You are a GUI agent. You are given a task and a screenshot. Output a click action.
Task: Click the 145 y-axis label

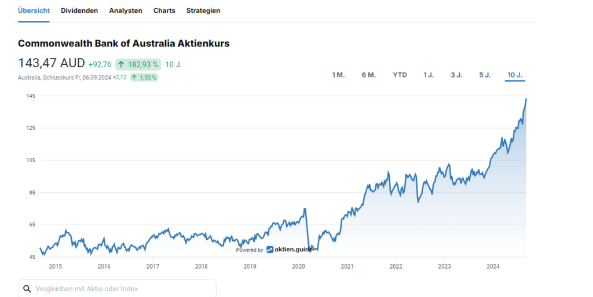31,96
